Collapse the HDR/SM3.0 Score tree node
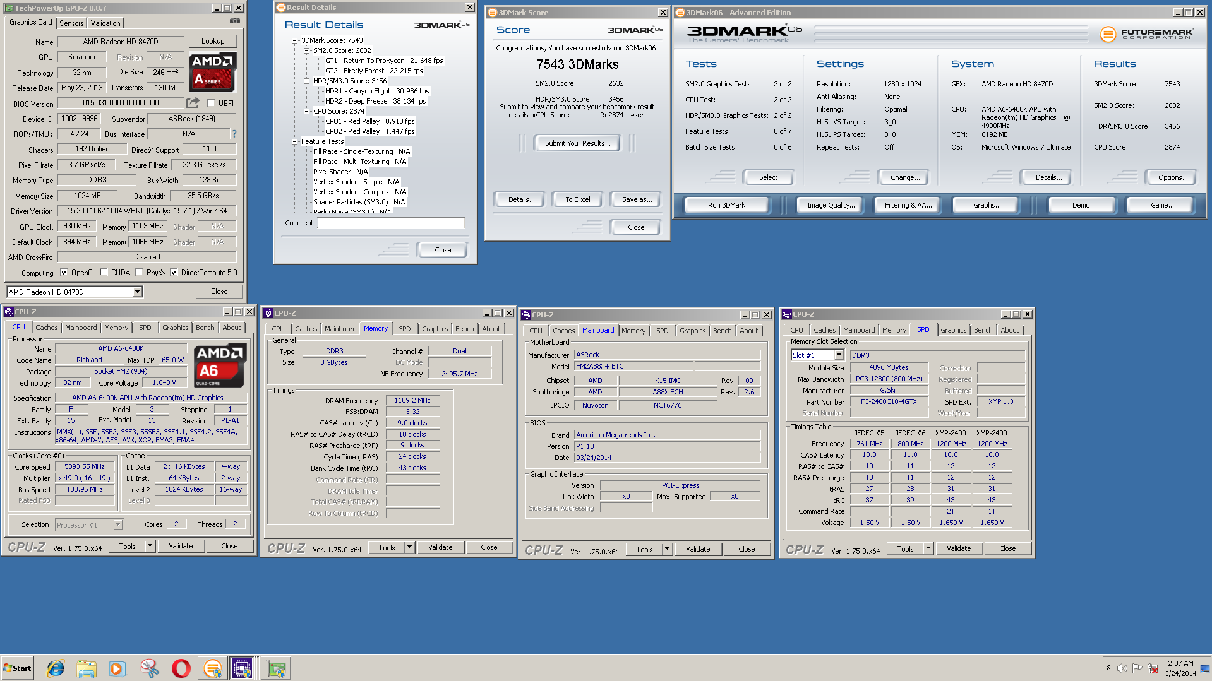Image resolution: width=1212 pixels, height=681 pixels. tap(306, 81)
